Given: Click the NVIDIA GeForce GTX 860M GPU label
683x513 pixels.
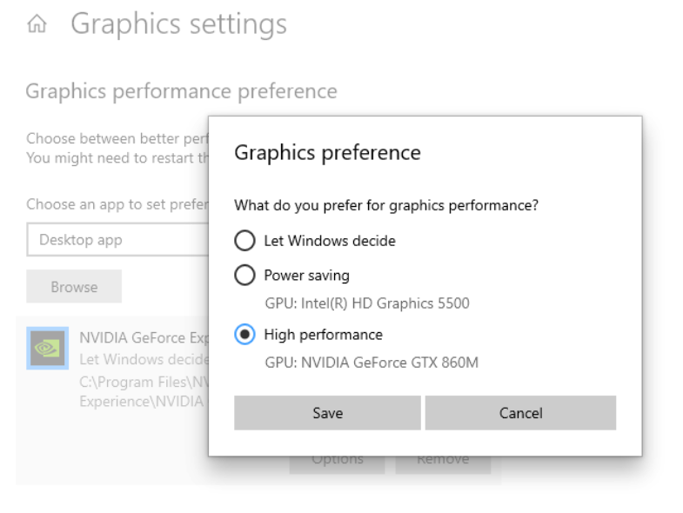Looking at the screenshot, I should coord(371,363).
